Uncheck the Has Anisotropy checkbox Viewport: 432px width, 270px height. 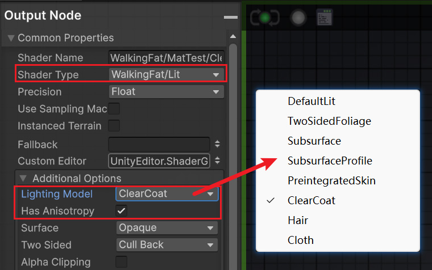[x=121, y=211]
